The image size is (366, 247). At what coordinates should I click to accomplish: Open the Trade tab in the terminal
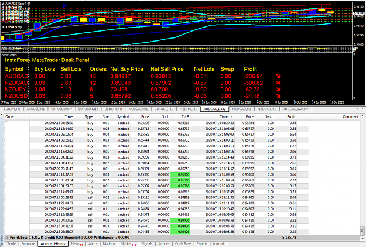(x=12, y=244)
